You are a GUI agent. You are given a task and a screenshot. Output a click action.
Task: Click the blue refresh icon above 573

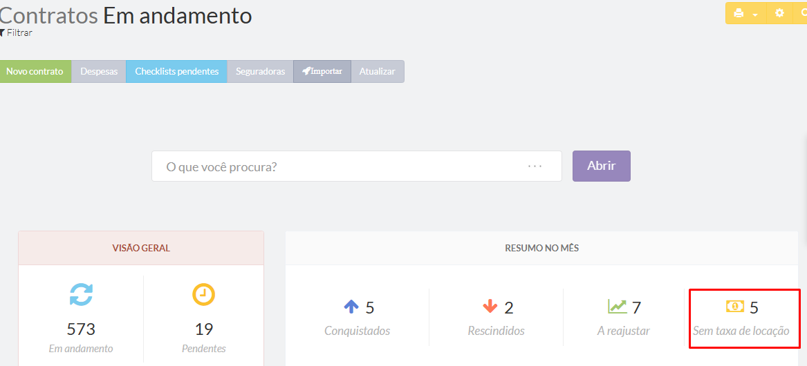(81, 295)
